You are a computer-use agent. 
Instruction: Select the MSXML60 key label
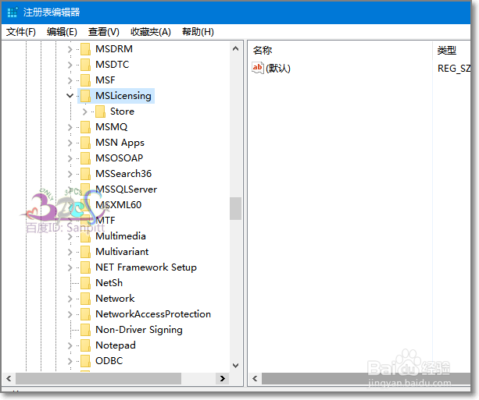click(119, 205)
